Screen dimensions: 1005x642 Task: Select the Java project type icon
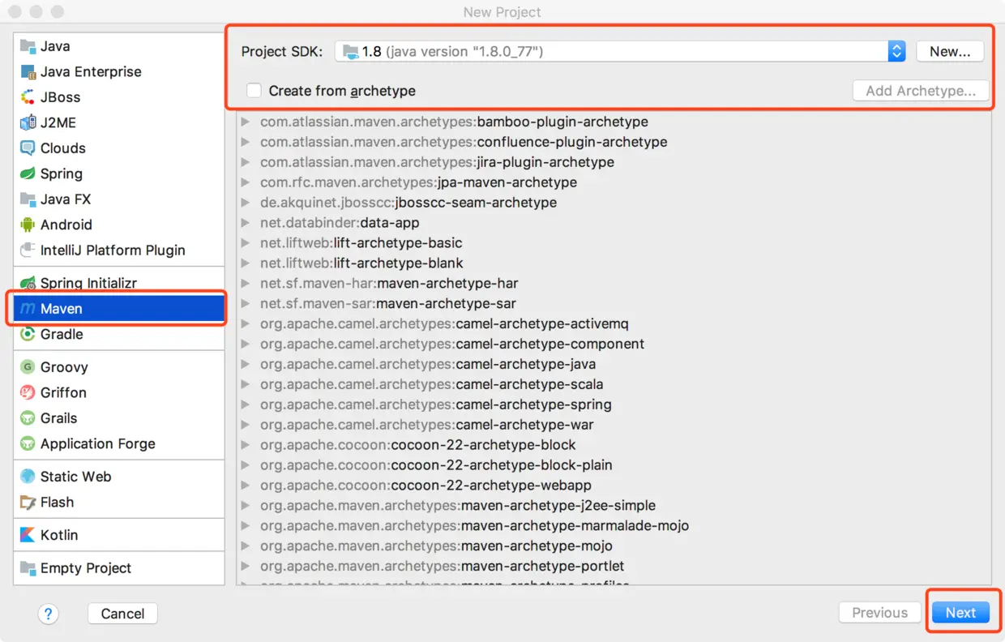pos(28,46)
